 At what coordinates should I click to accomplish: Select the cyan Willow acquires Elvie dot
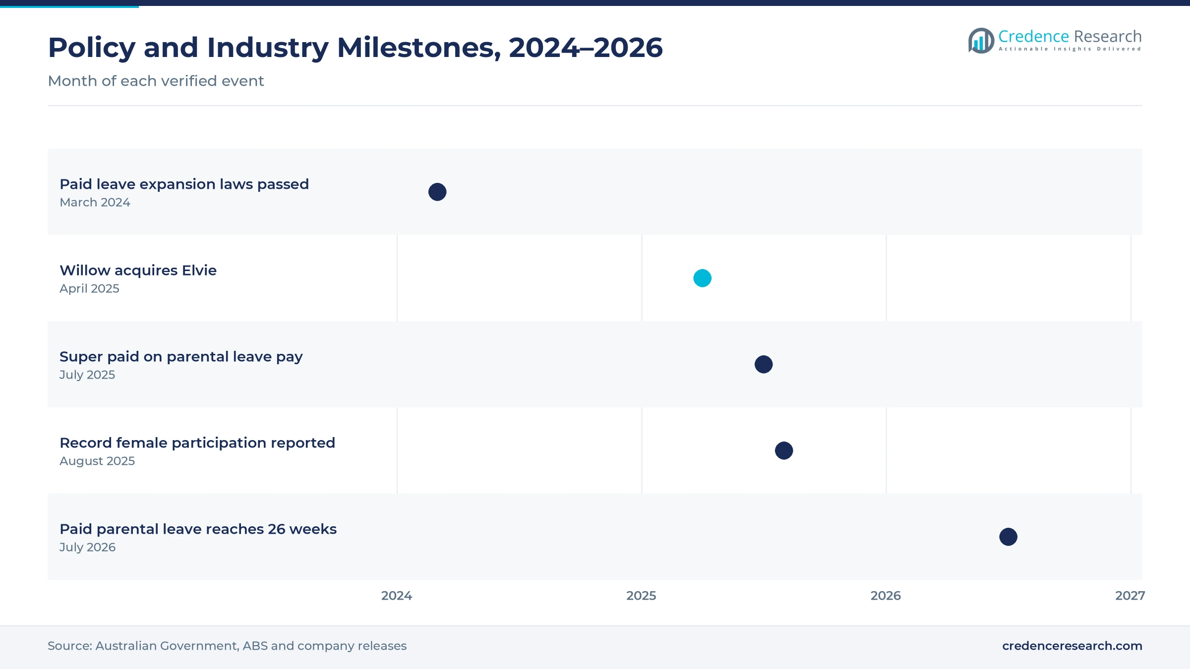pyautogui.click(x=702, y=278)
